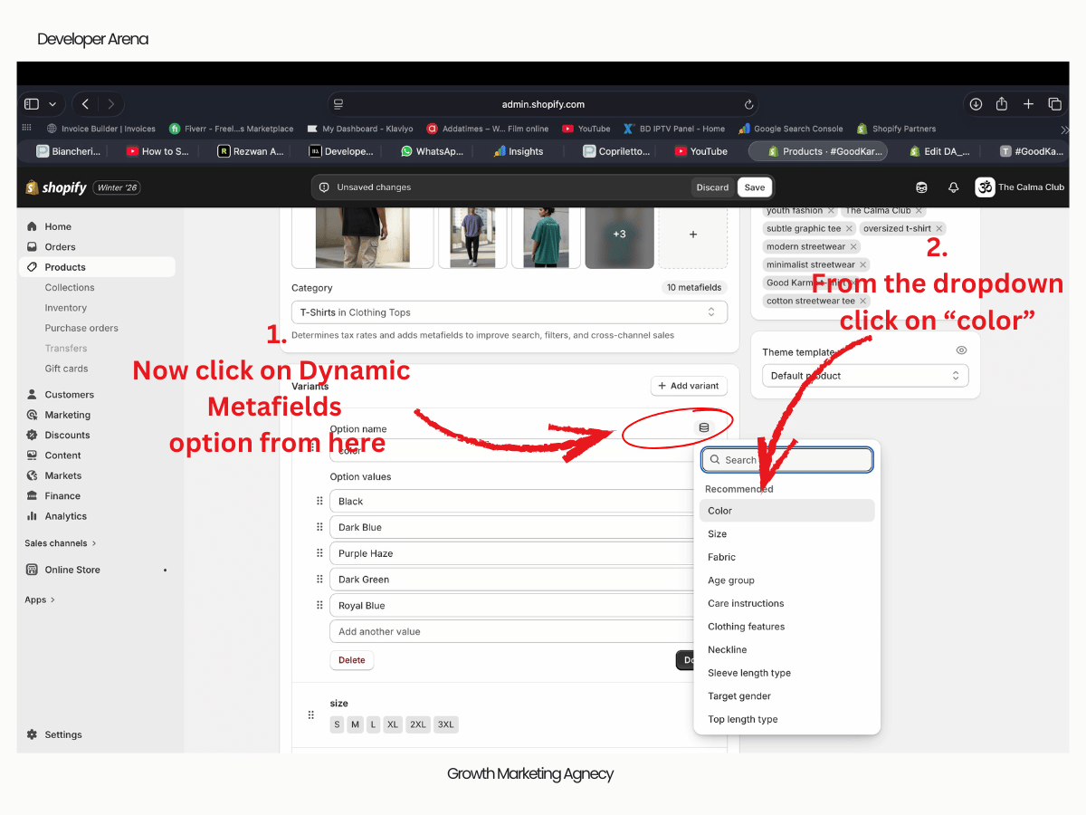Click the +3 product image thumbnail
Image resolution: width=1086 pixels, height=815 pixels.
point(619,235)
